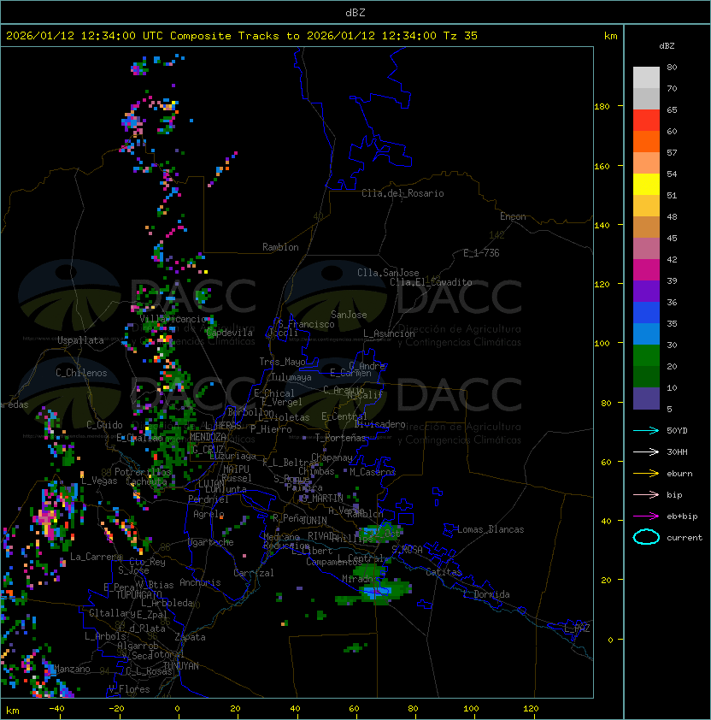The height and width of the screenshot is (720, 711).
Task: Click the white 30HM arrow in legend
Action: (646, 451)
